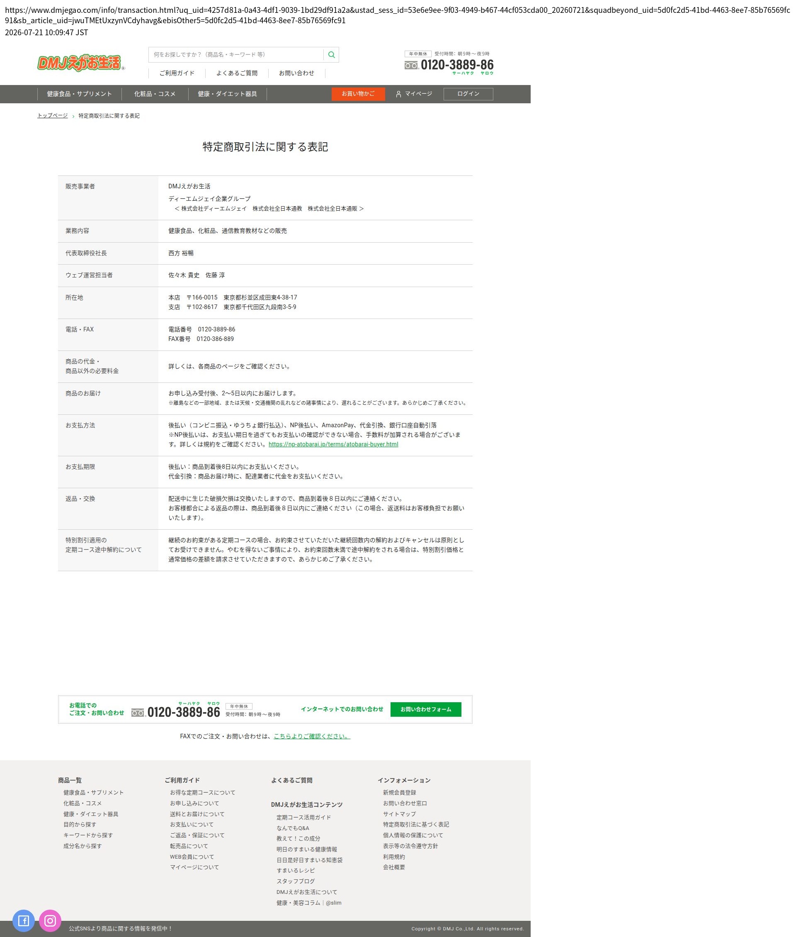Open footer 健康・ダイエット器具 link
The height and width of the screenshot is (937, 796).
(91, 814)
